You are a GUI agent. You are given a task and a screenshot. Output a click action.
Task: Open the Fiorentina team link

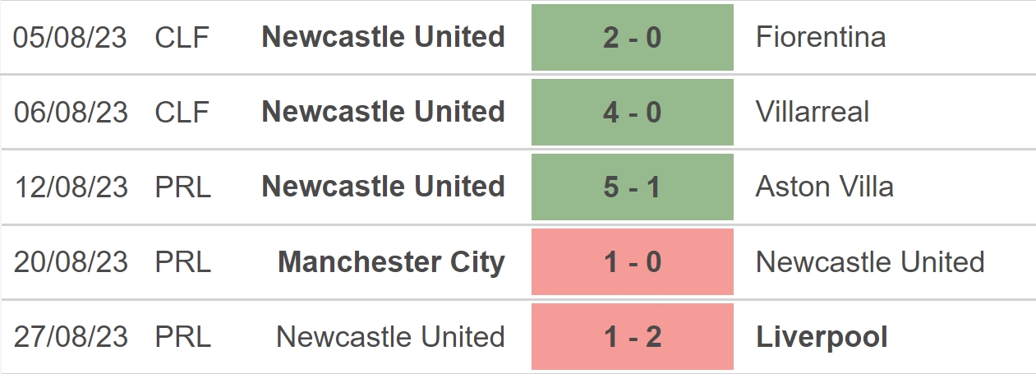[x=821, y=37]
